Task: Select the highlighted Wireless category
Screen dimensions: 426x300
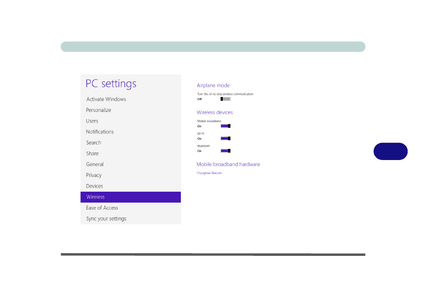Action: click(x=131, y=197)
